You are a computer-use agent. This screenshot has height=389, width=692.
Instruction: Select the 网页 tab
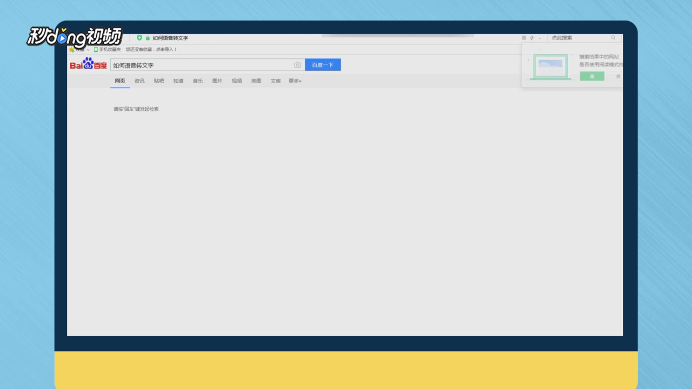(x=120, y=81)
